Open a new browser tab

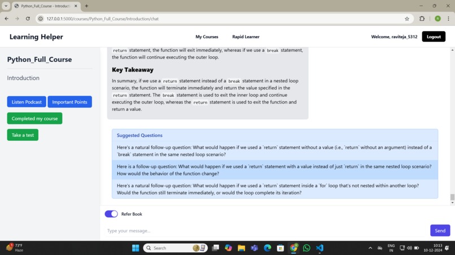pyautogui.click(x=86, y=6)
